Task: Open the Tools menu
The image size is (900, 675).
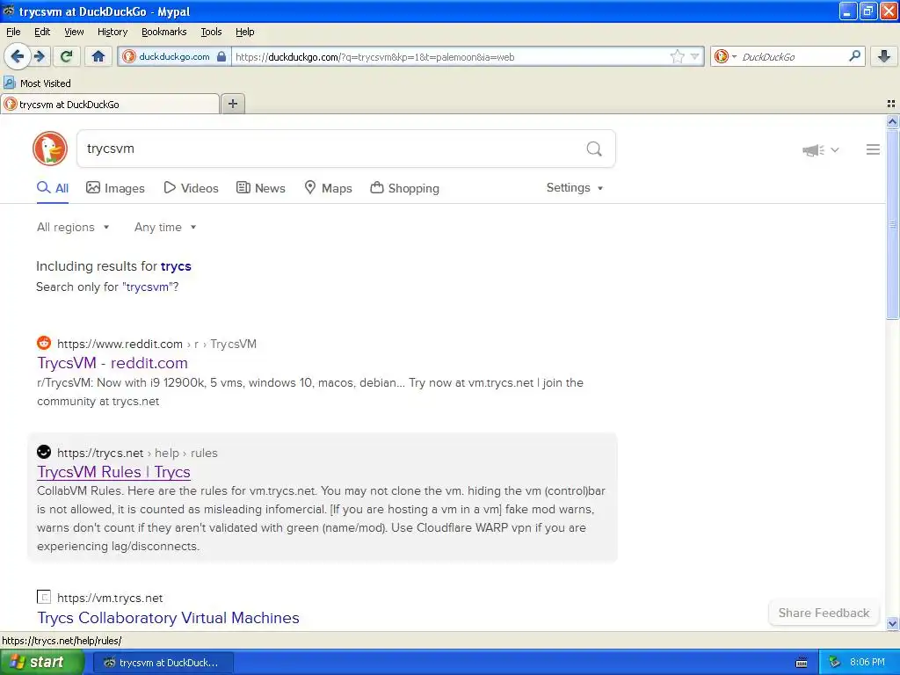Action: (x=211, y=32)
